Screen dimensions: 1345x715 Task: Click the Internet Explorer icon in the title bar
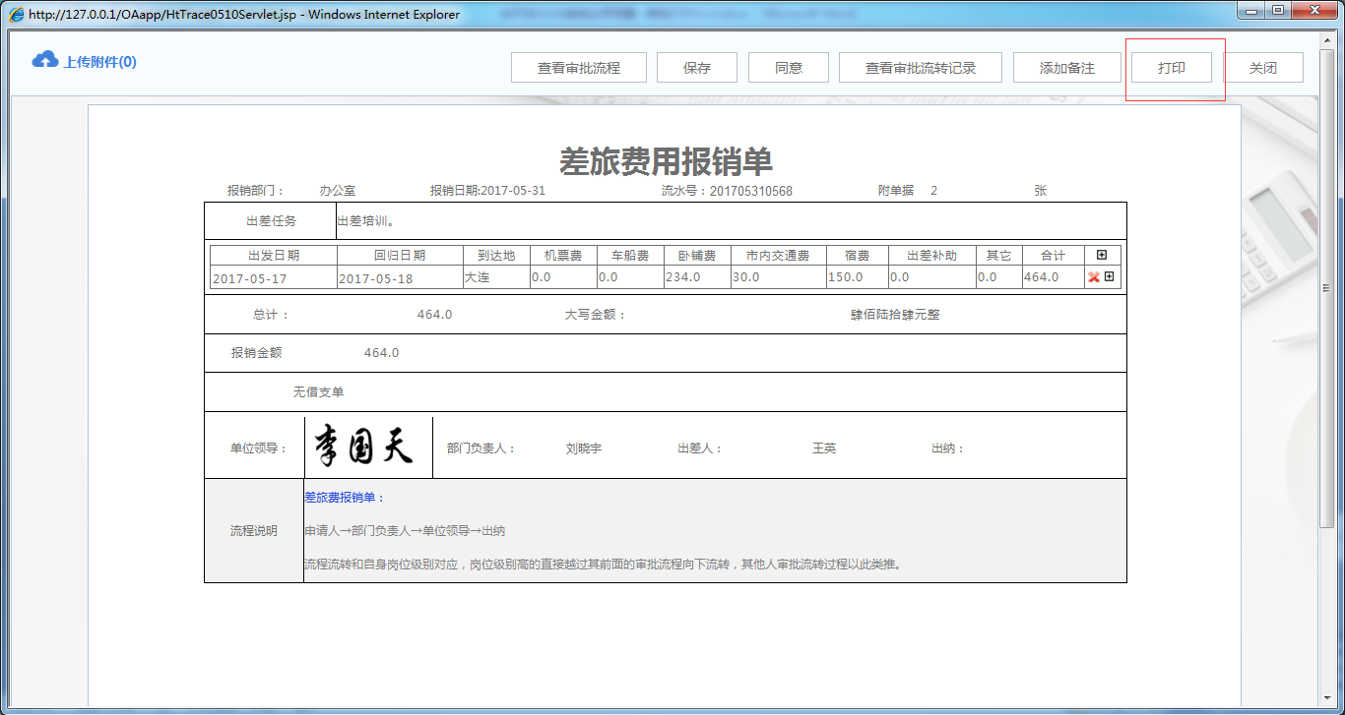[18, 14]
